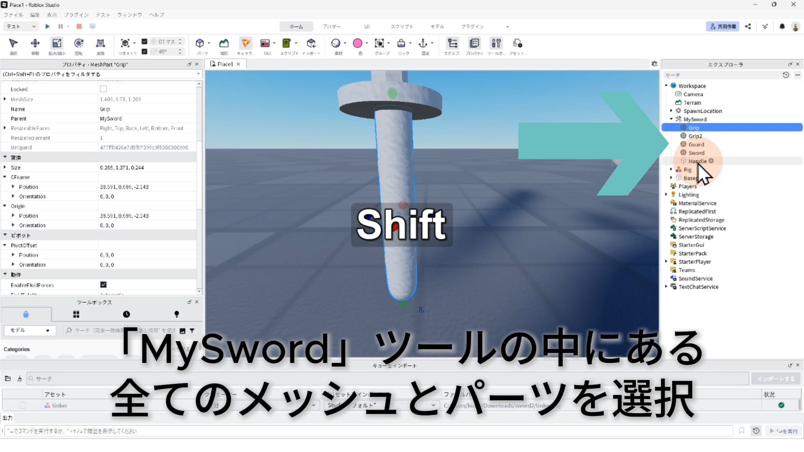Viewport: 804px width, 452px height.
Task: Open the Terrain editor tool
Action: click(224, 44)
